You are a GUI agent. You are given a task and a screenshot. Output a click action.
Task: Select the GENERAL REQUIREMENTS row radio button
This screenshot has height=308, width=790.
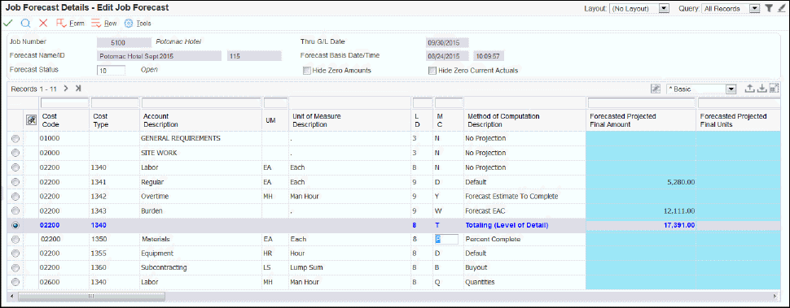pyautogui.click(x=15, y=138)
